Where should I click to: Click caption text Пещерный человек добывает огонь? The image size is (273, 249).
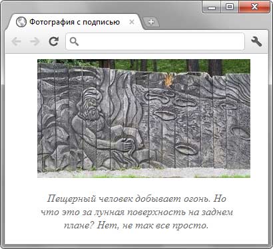(x=129, y=199)
